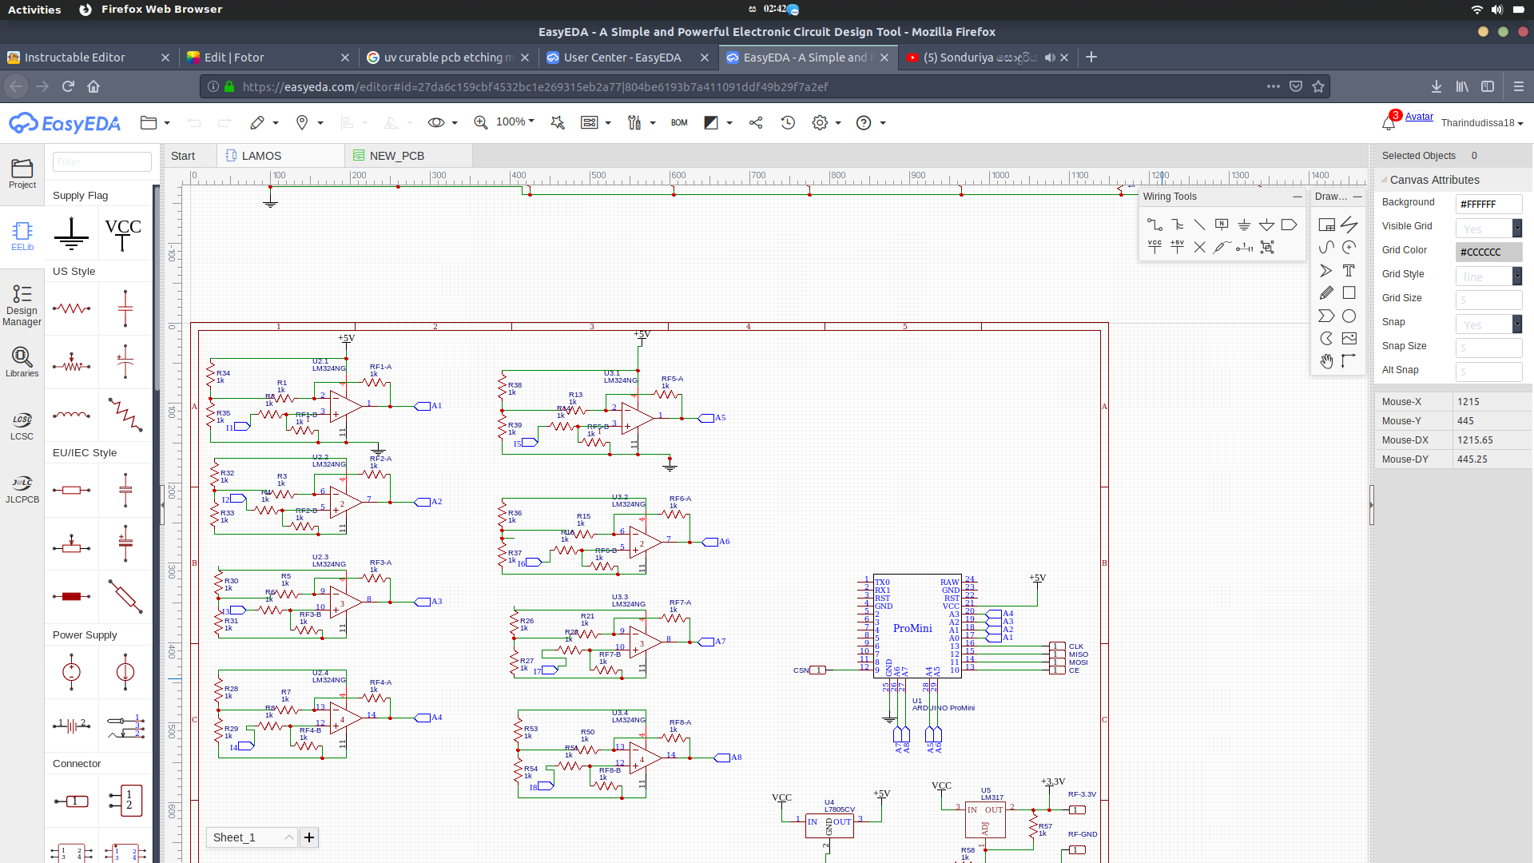Open the Settings gear dropdown
Viewport: 1534px width, 863px height.
(x=826, y=122)
